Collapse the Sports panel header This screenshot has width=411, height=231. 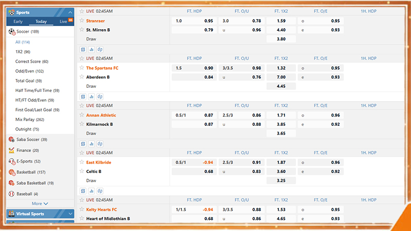pyautogui.click(x=70, y=12)
